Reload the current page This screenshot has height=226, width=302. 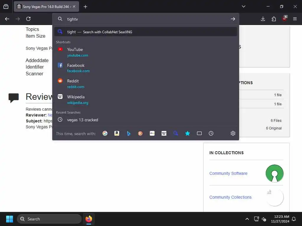tap(28, 19)
